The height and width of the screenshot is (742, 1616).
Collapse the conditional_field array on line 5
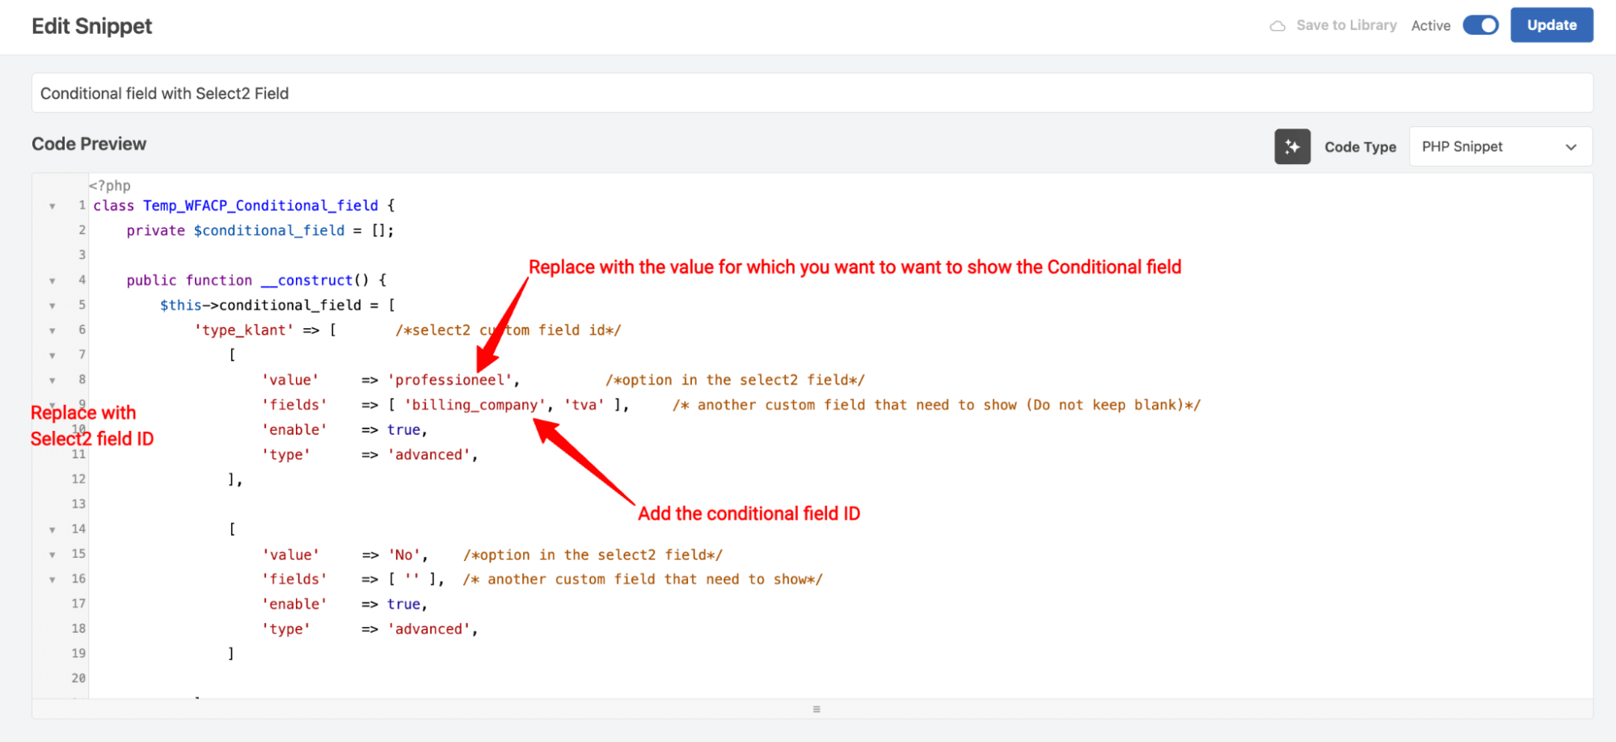(52, 305)
